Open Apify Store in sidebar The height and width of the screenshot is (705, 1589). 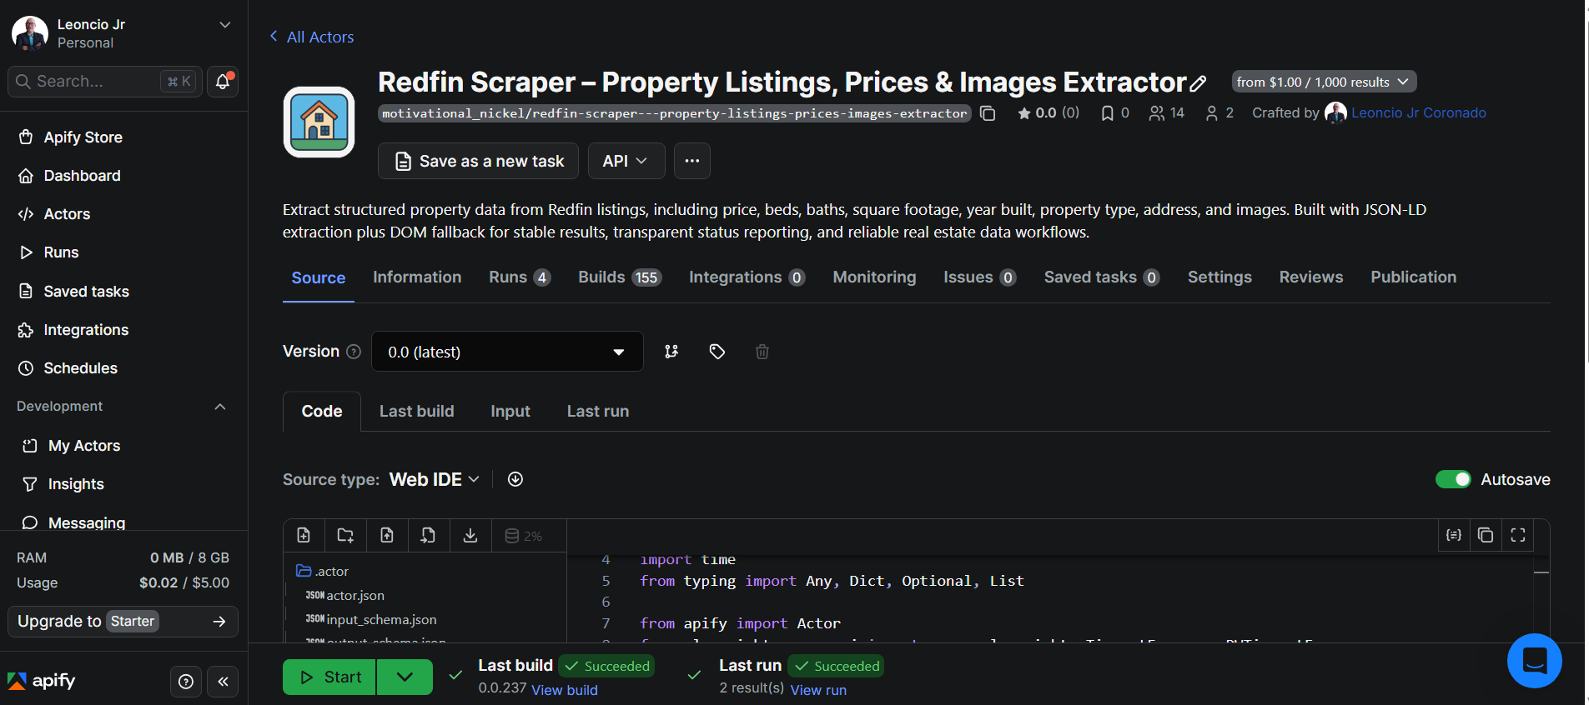pos(83,137)
